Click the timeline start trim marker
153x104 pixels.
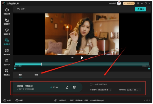pos(15,68)
